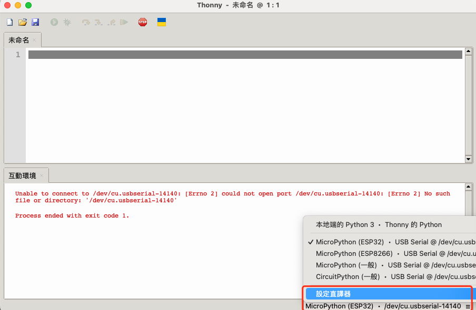
Task: Click the Step over debug icon
Action: (86, 22)
